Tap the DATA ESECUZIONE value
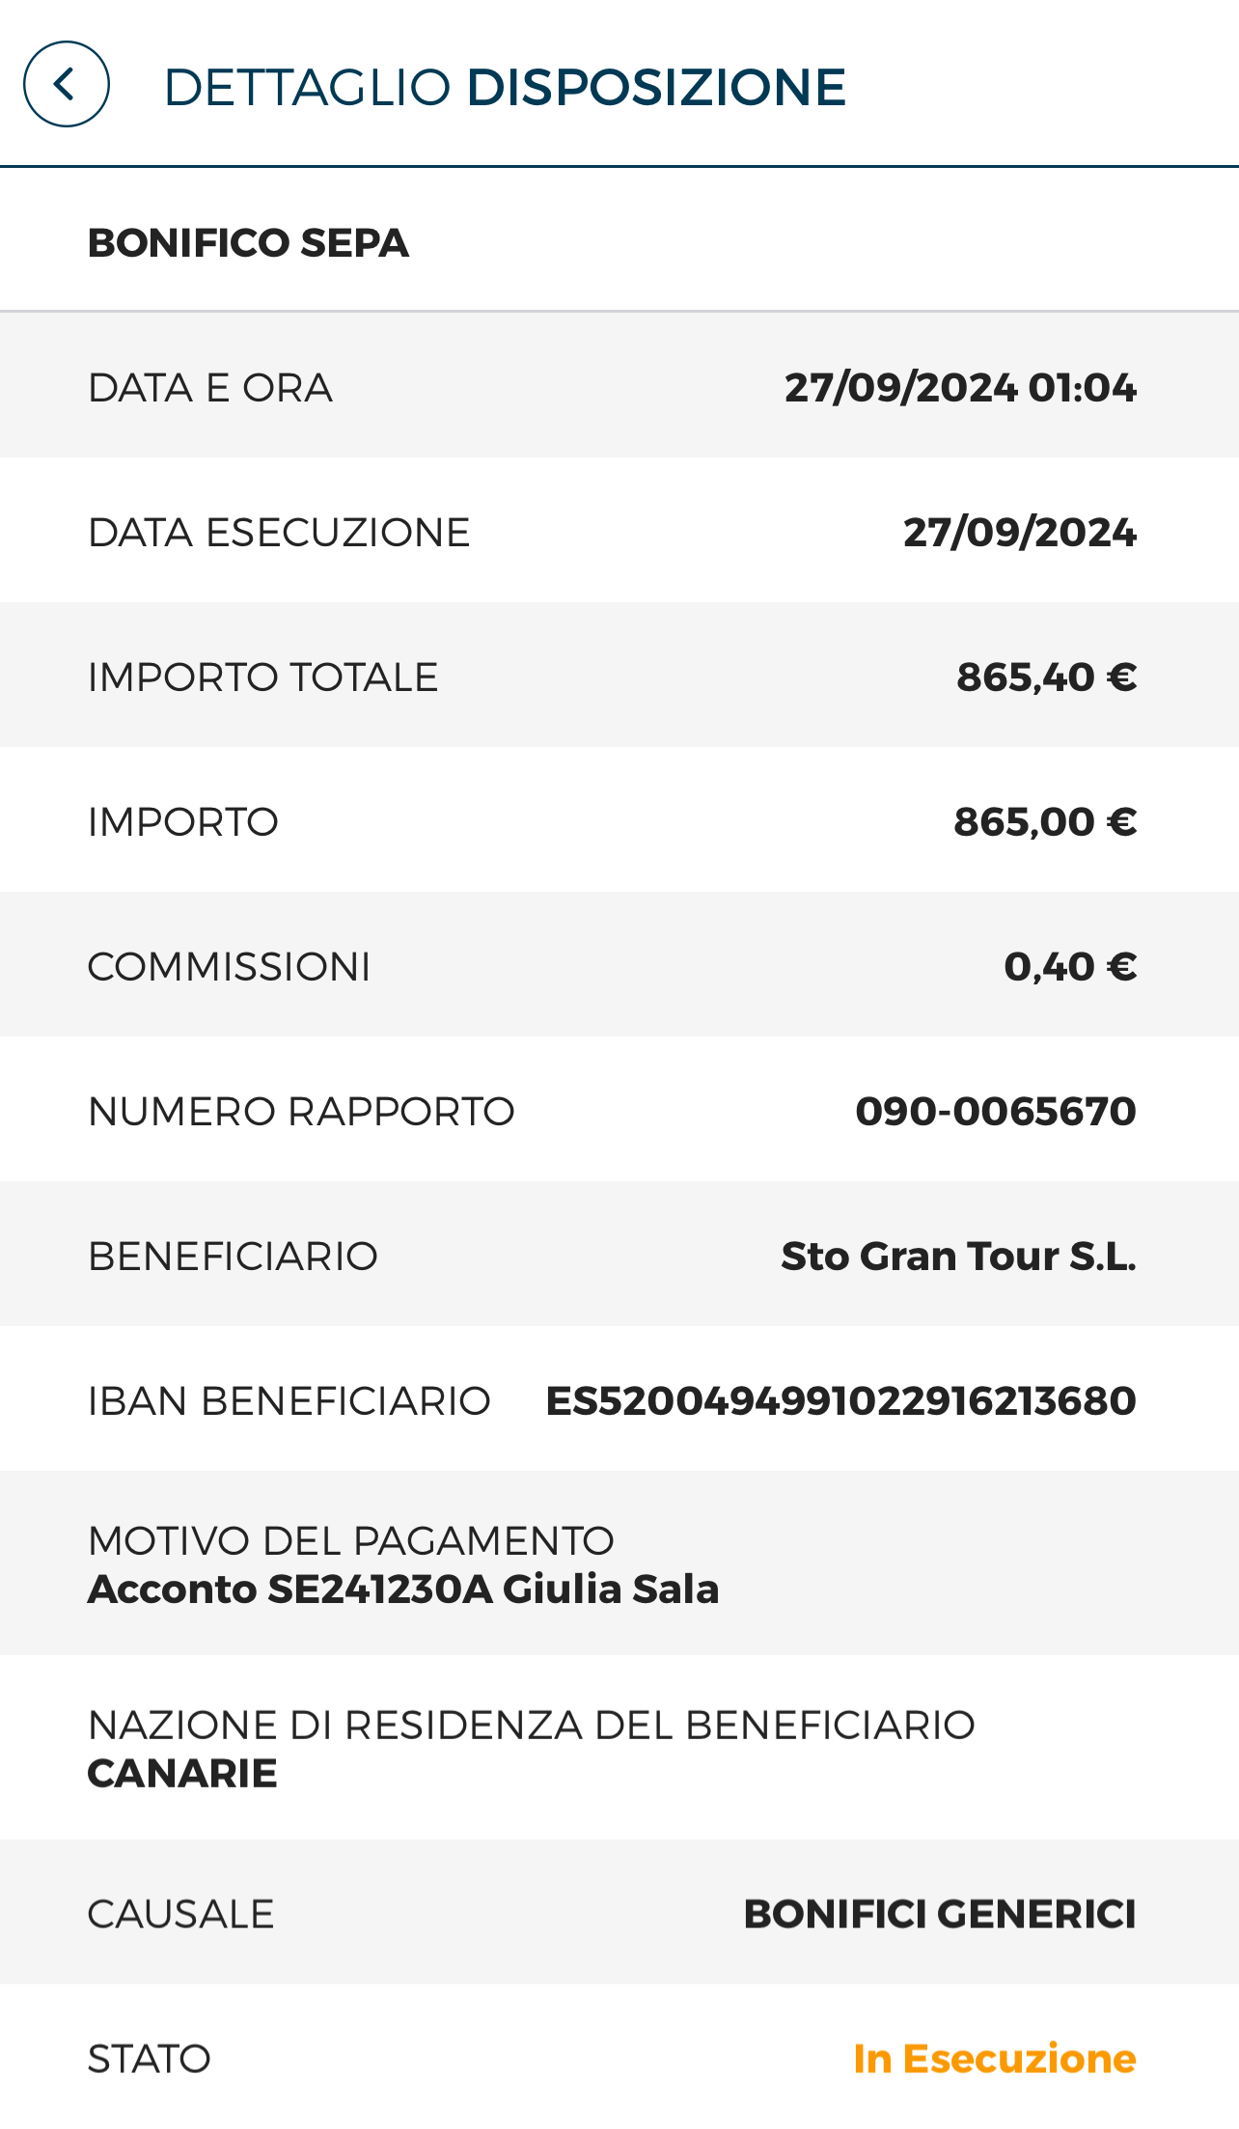 click(x=1020, y=532)
